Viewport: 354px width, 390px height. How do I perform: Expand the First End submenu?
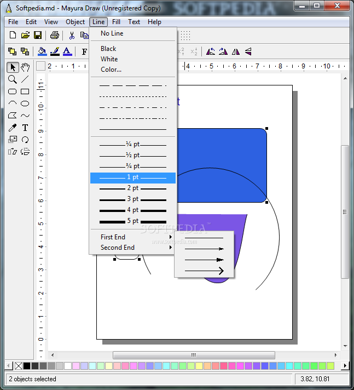(133, 237)
